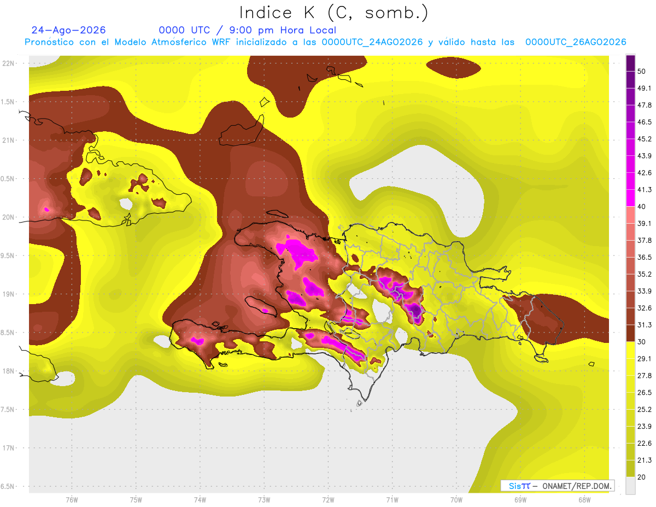Pick the salmon swatch between 39.1 and 40
The width and height of the screenshot is (656, 507).
630,215
